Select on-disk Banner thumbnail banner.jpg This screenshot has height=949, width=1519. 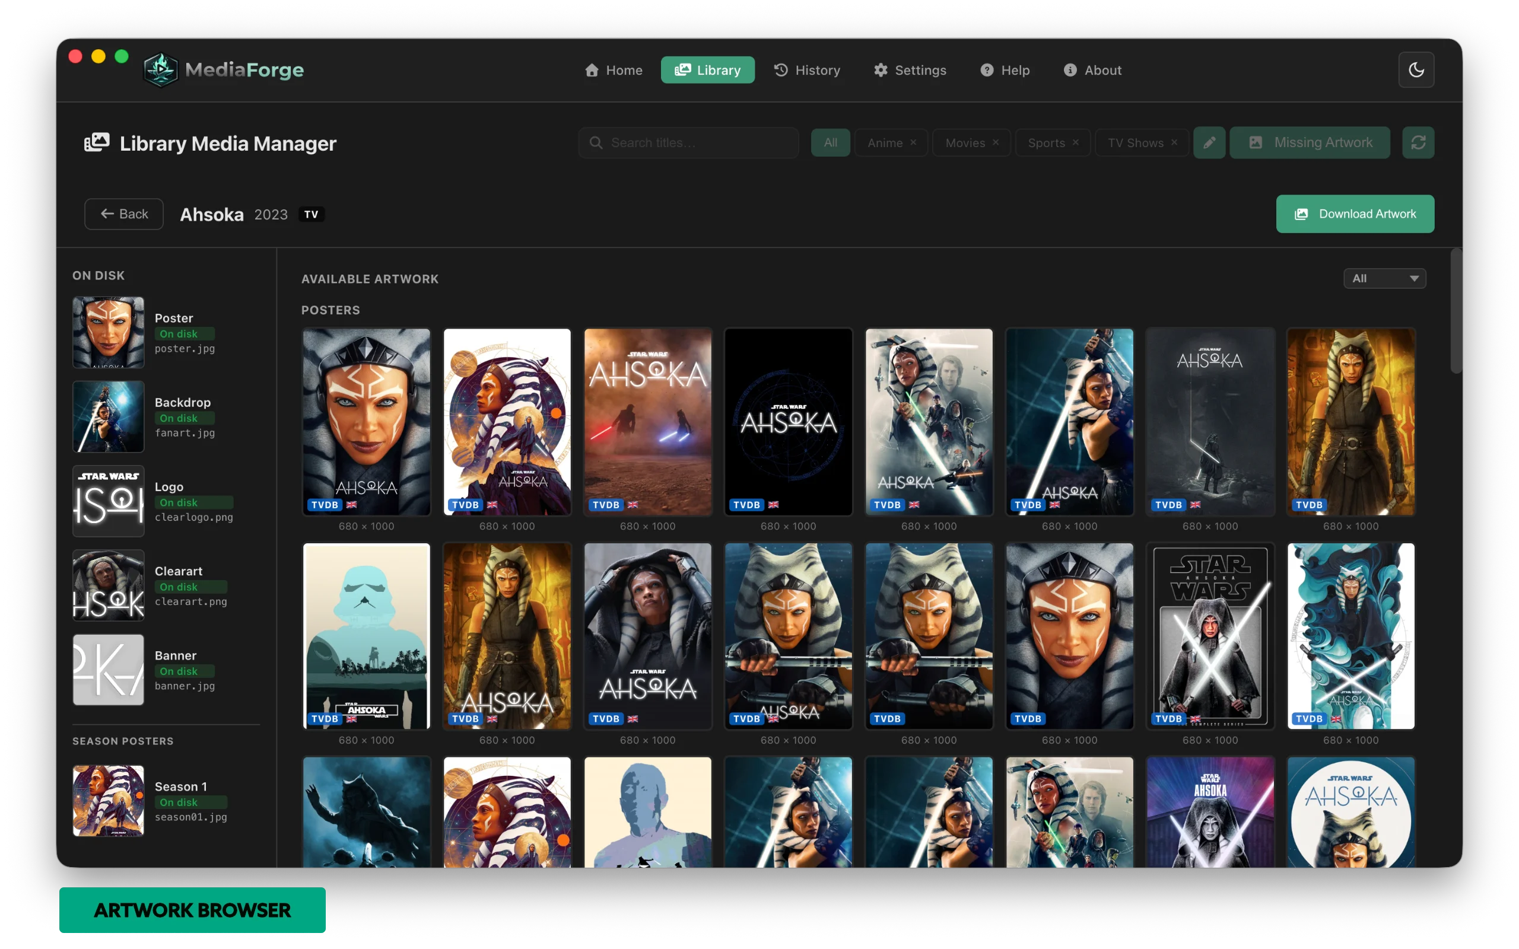[109, 670]
